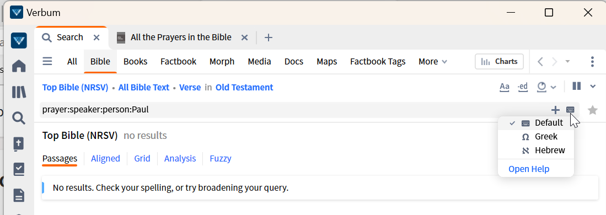Toggle the match all word forms -ed icon
Image resolution: width=606 pixels, height=215 pixels.
pos(523,87)
